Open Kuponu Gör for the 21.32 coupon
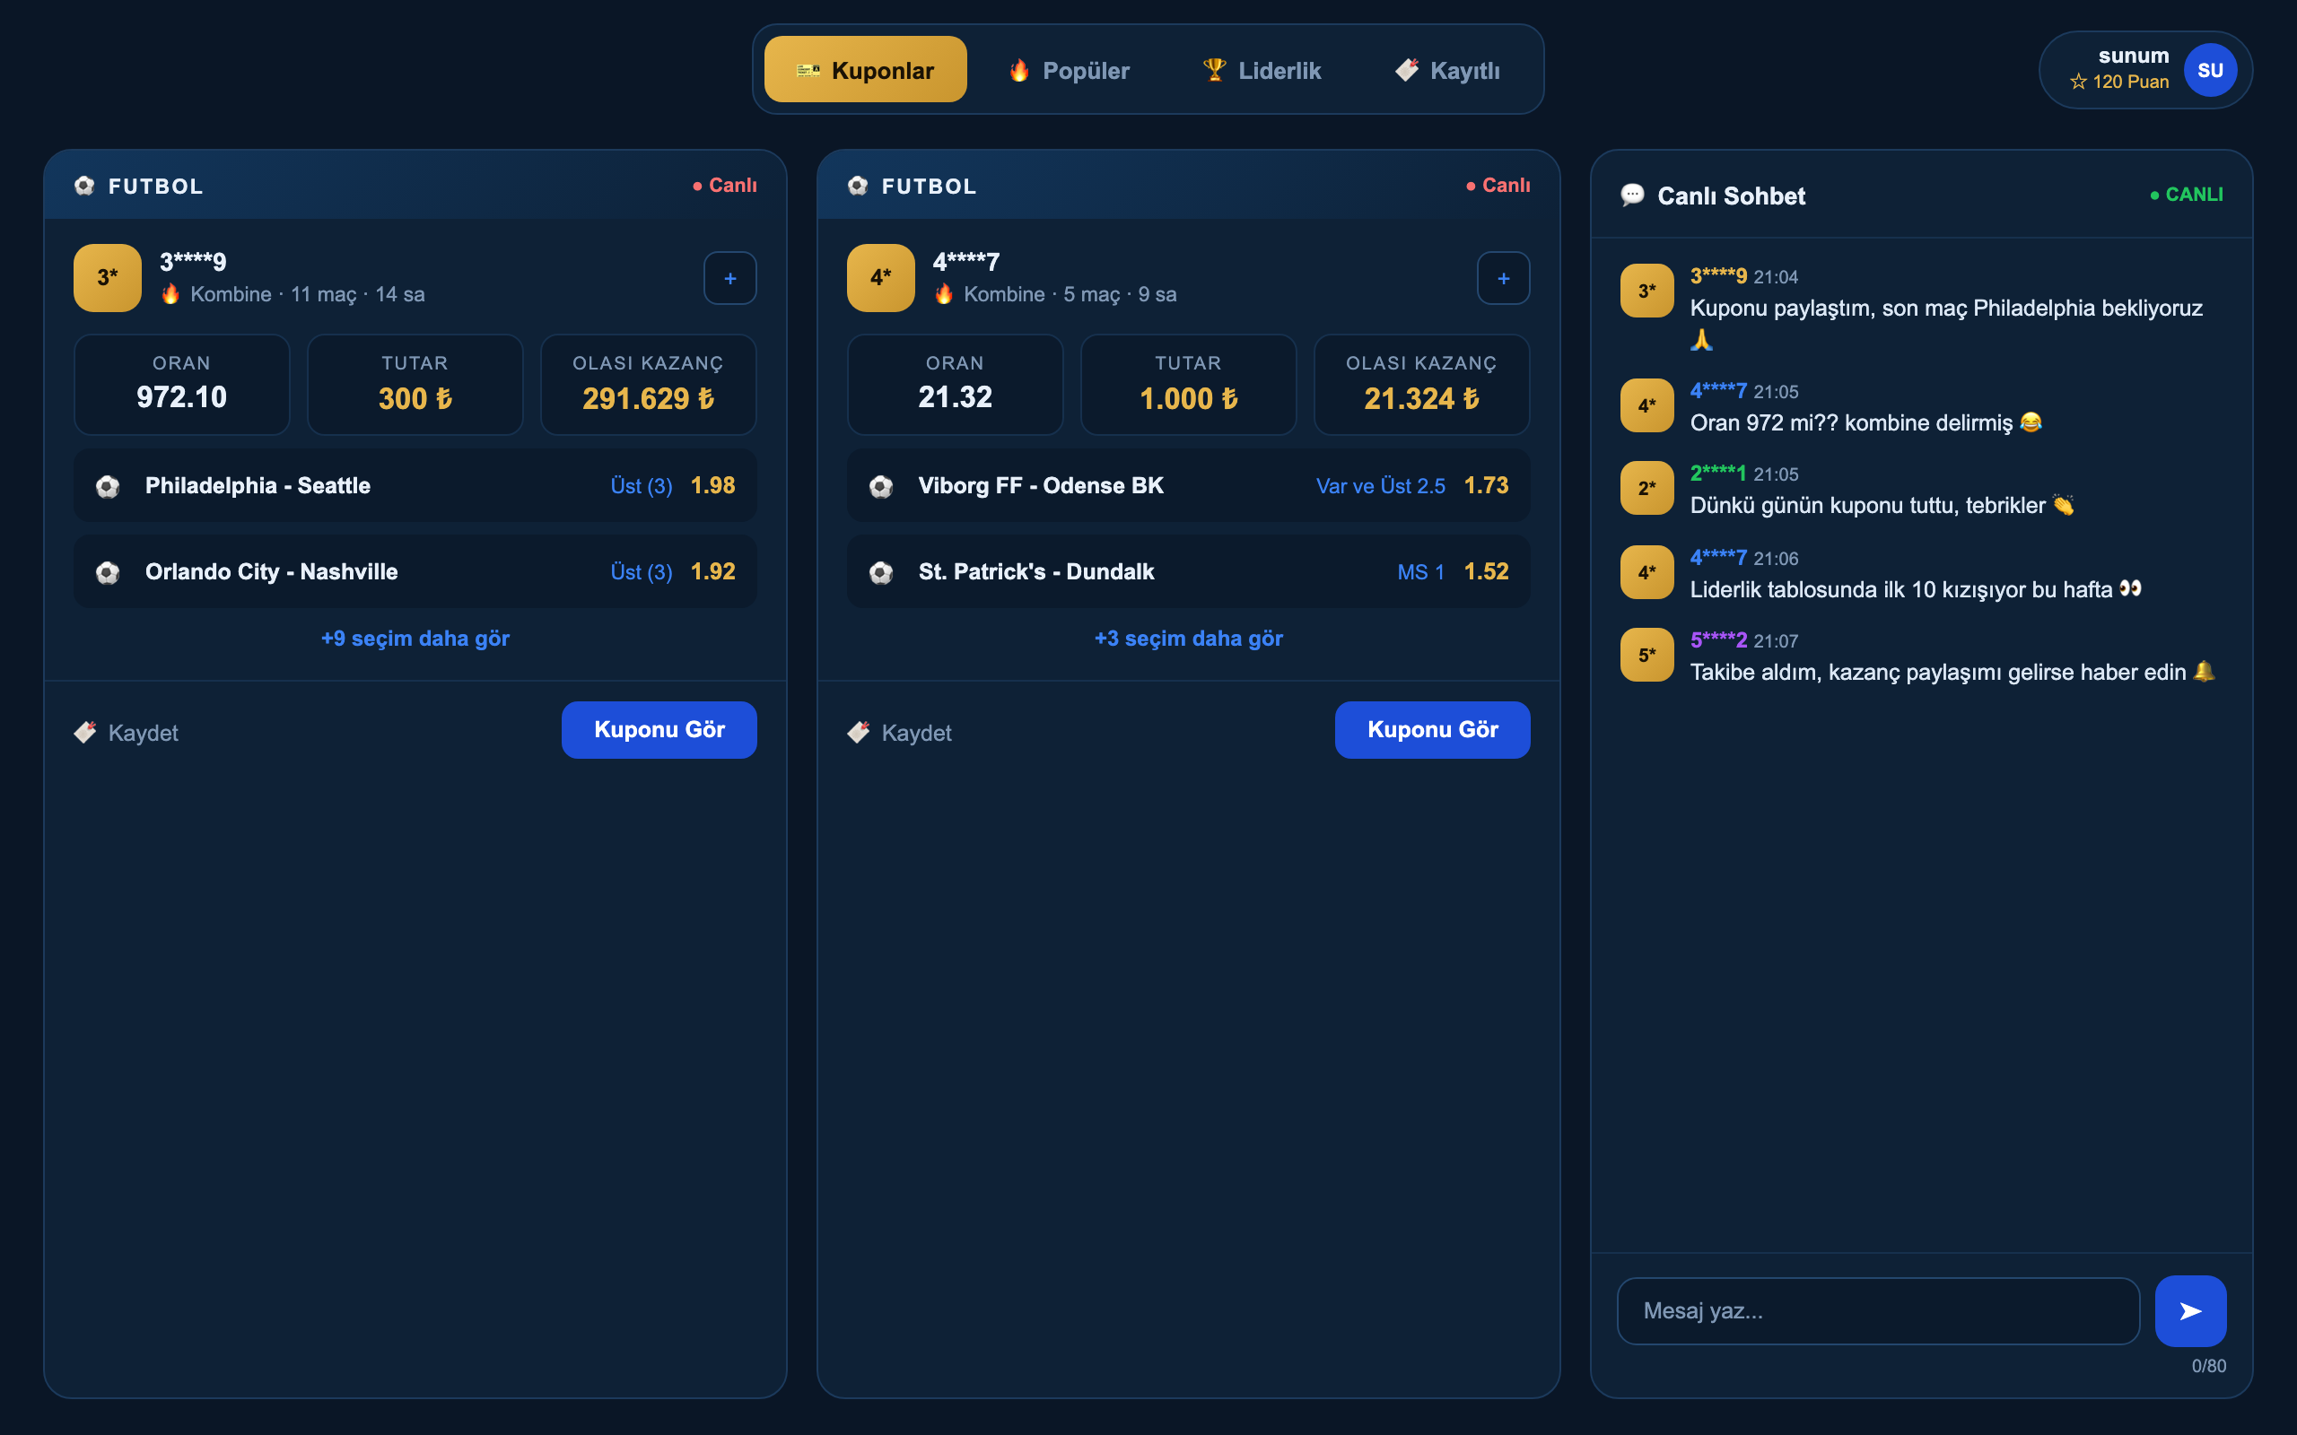The height and width of the screenshot is (1435, 2297). click(1432, 730)
